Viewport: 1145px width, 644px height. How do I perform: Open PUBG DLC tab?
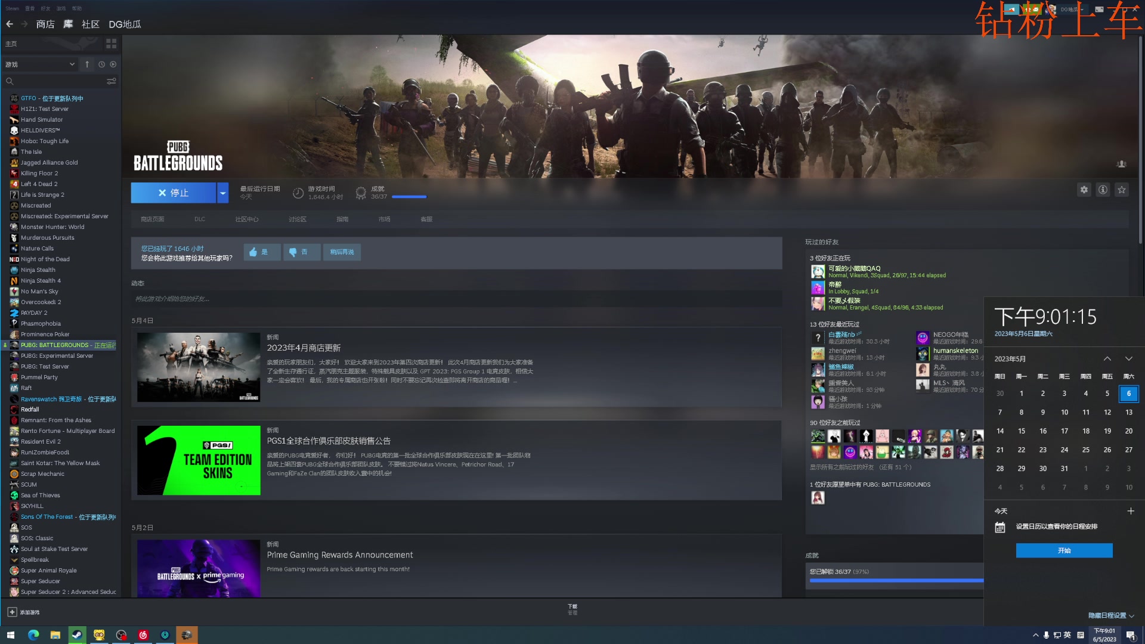[x=200, y=219]
